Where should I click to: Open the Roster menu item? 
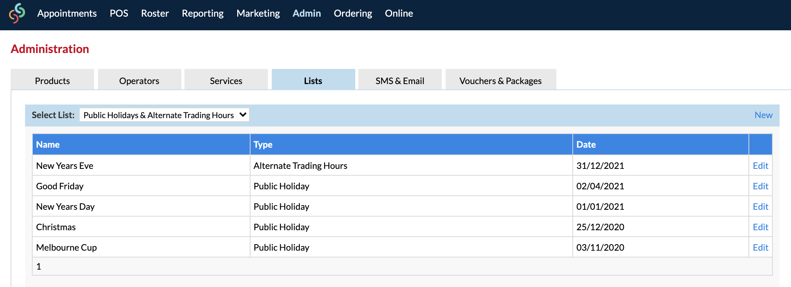pyautogui.click(x=155, y=13)
